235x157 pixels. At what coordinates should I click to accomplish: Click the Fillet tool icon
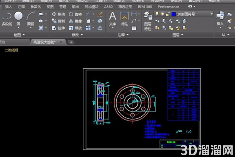[x=88, y=21]
